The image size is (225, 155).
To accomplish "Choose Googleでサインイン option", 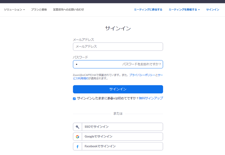I will pos(118,137).
